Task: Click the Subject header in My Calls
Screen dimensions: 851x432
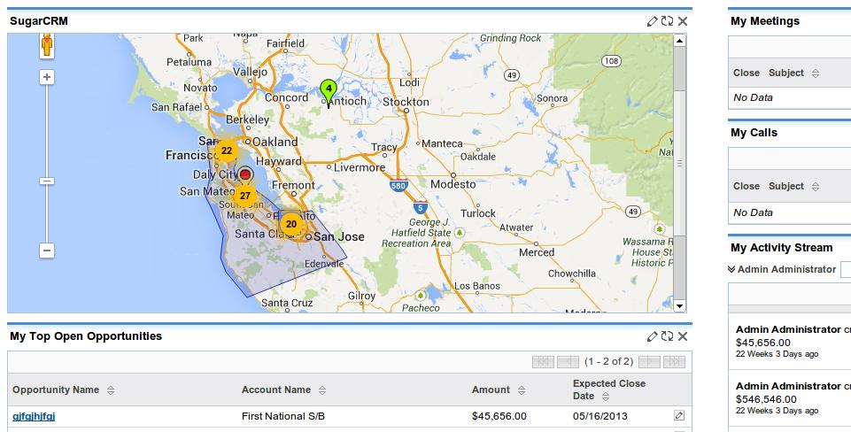Action: 785,186
